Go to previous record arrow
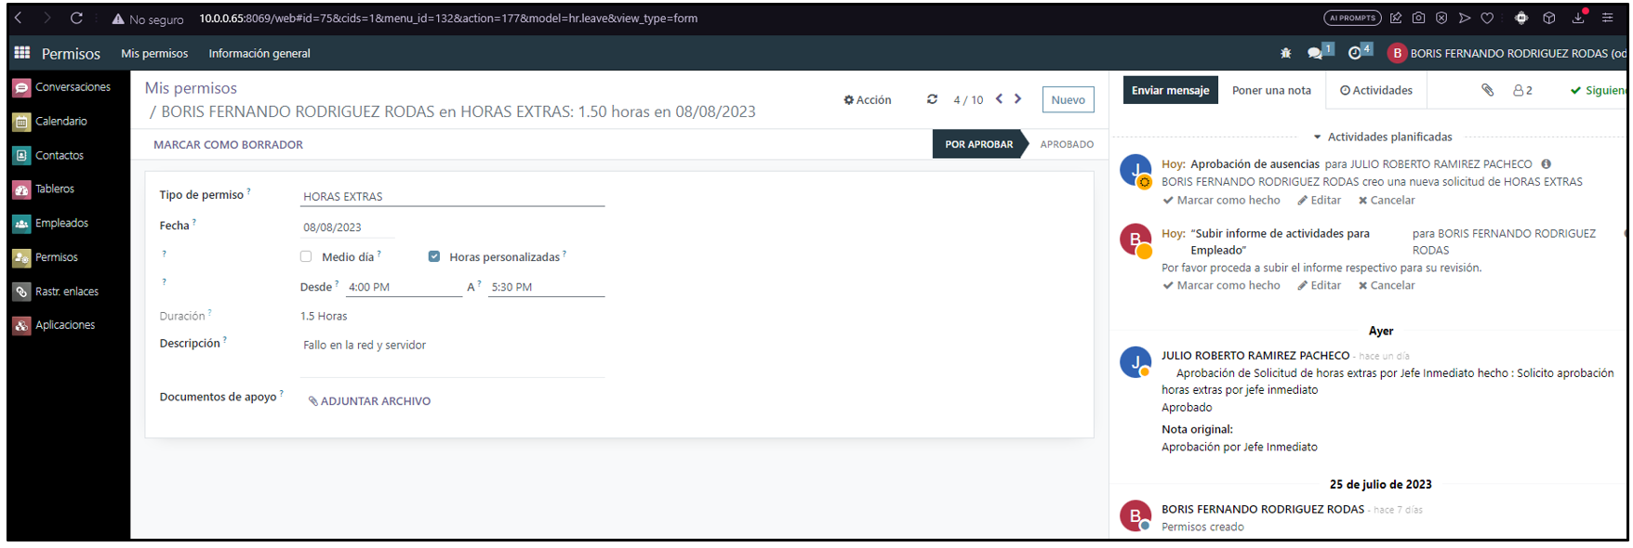Image resolution: width=1633 pixels, height=548 pixels. coord(999,98)
